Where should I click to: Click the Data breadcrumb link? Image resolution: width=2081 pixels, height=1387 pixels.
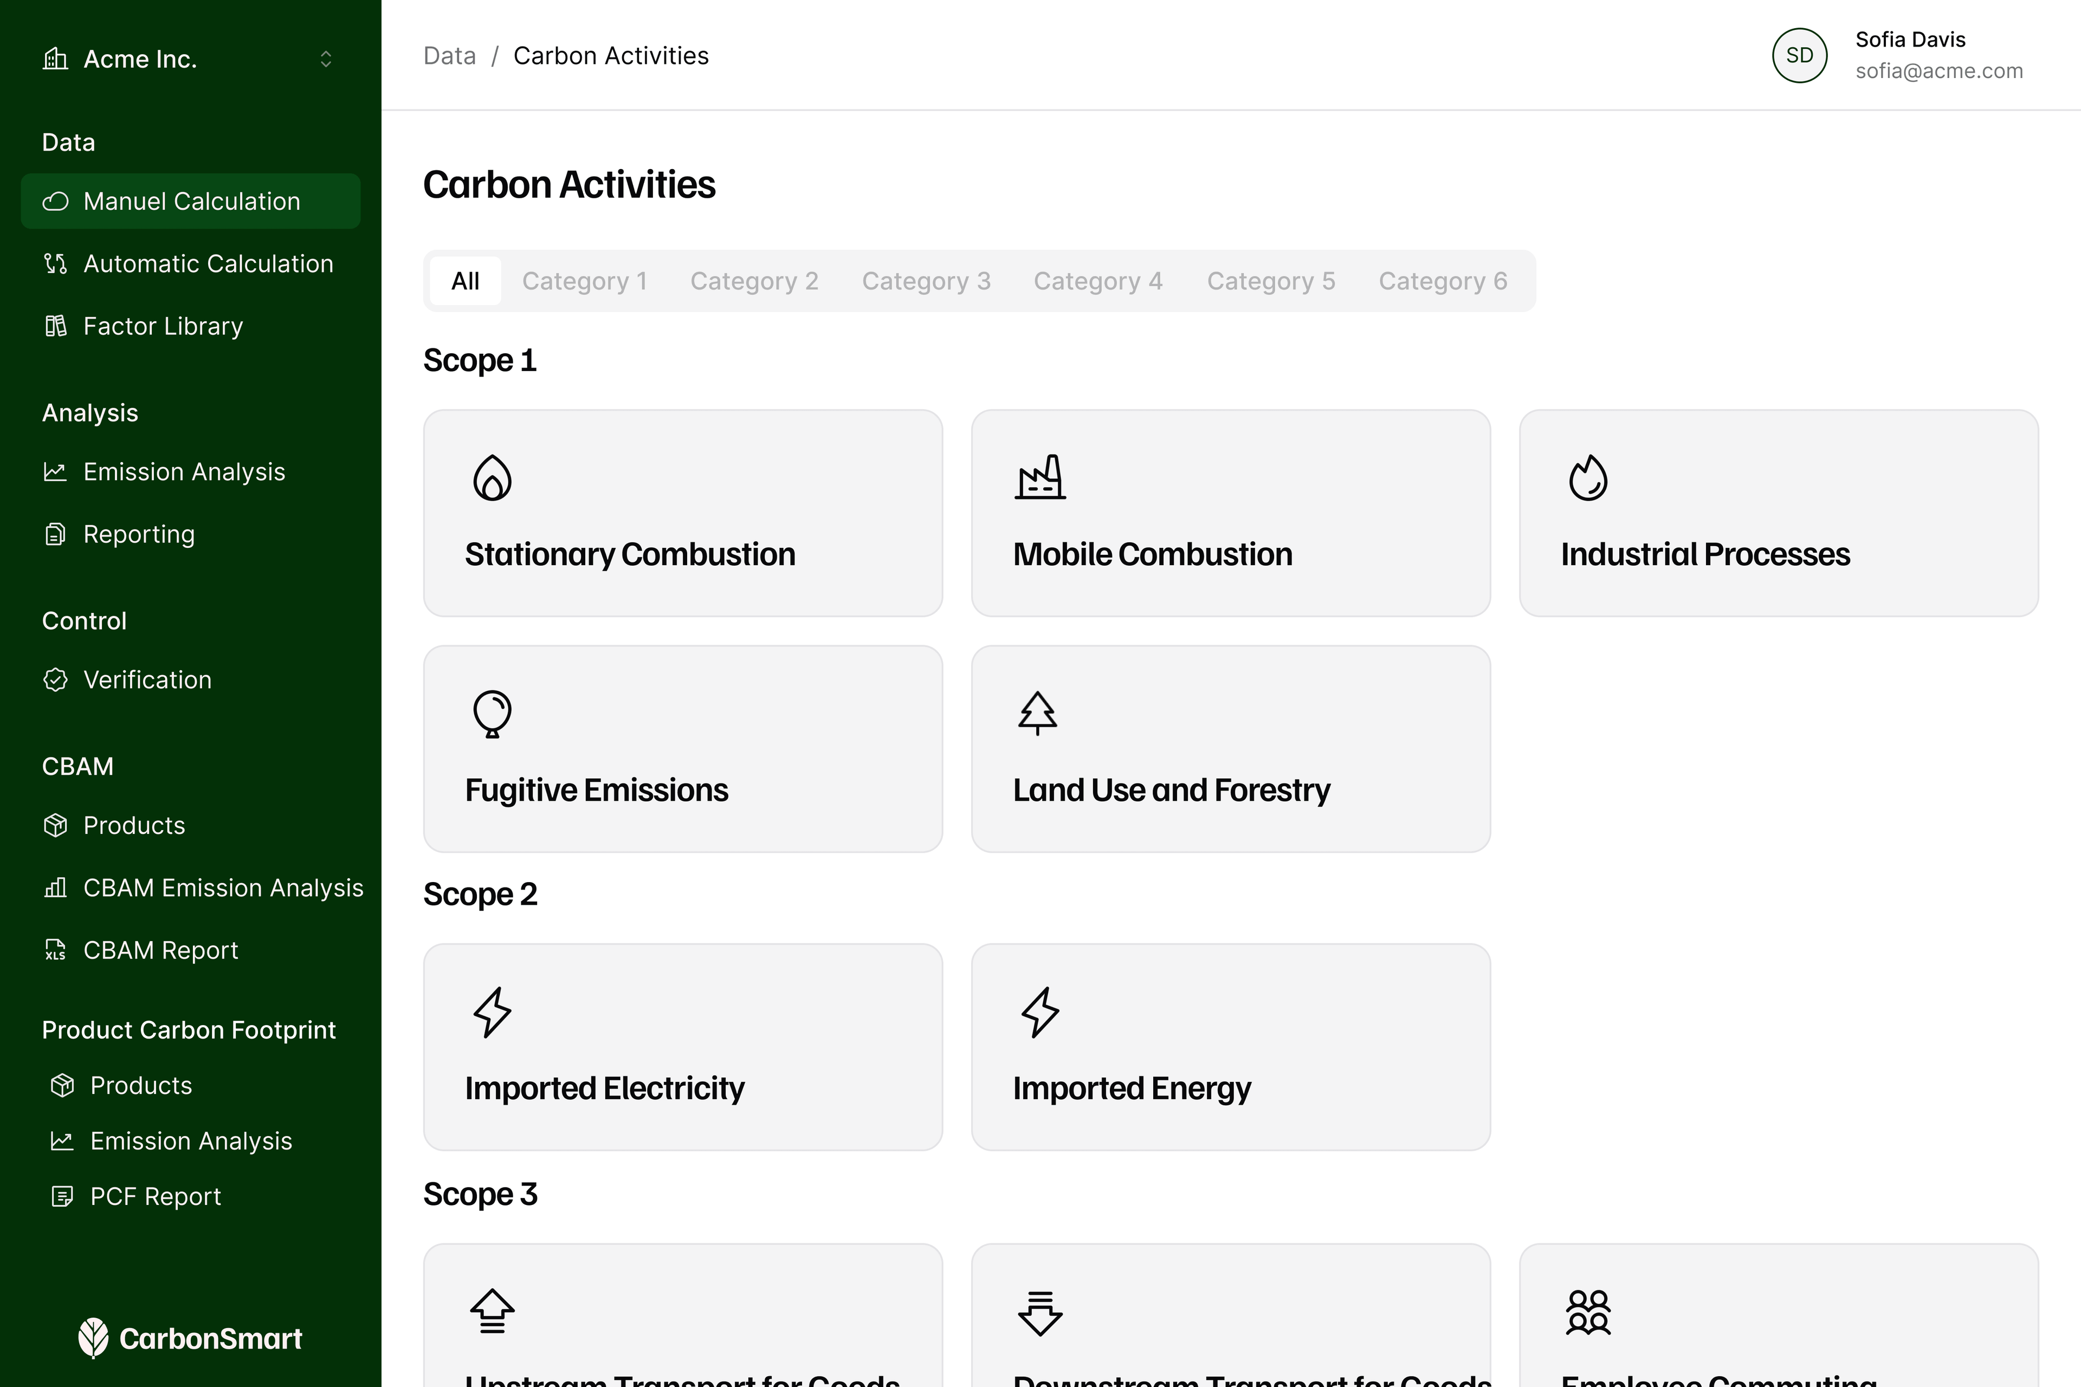coord(449,56)
